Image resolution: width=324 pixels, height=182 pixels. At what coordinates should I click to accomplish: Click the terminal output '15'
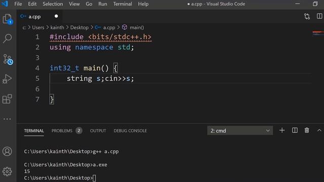tap(27, 171)
